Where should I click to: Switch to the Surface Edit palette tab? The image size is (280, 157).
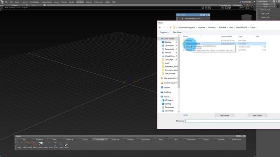click(146, 140)
